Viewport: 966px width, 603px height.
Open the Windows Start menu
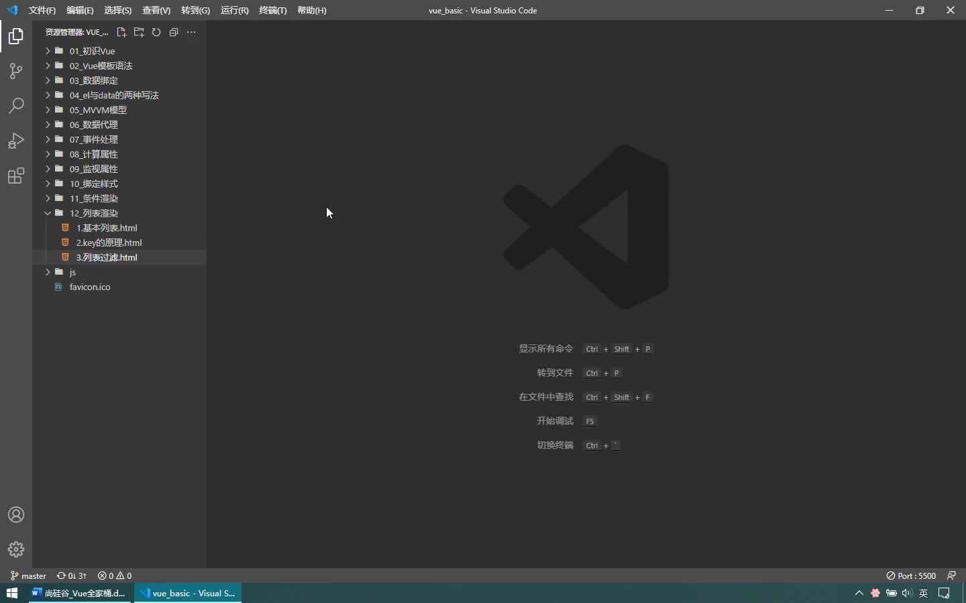pyautogui.click(x=12, y=593)
